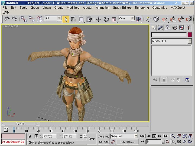Open the Utilities hammer panel tab
The height and width of the screenshot is (146, 195).
[x=188, y=28]
